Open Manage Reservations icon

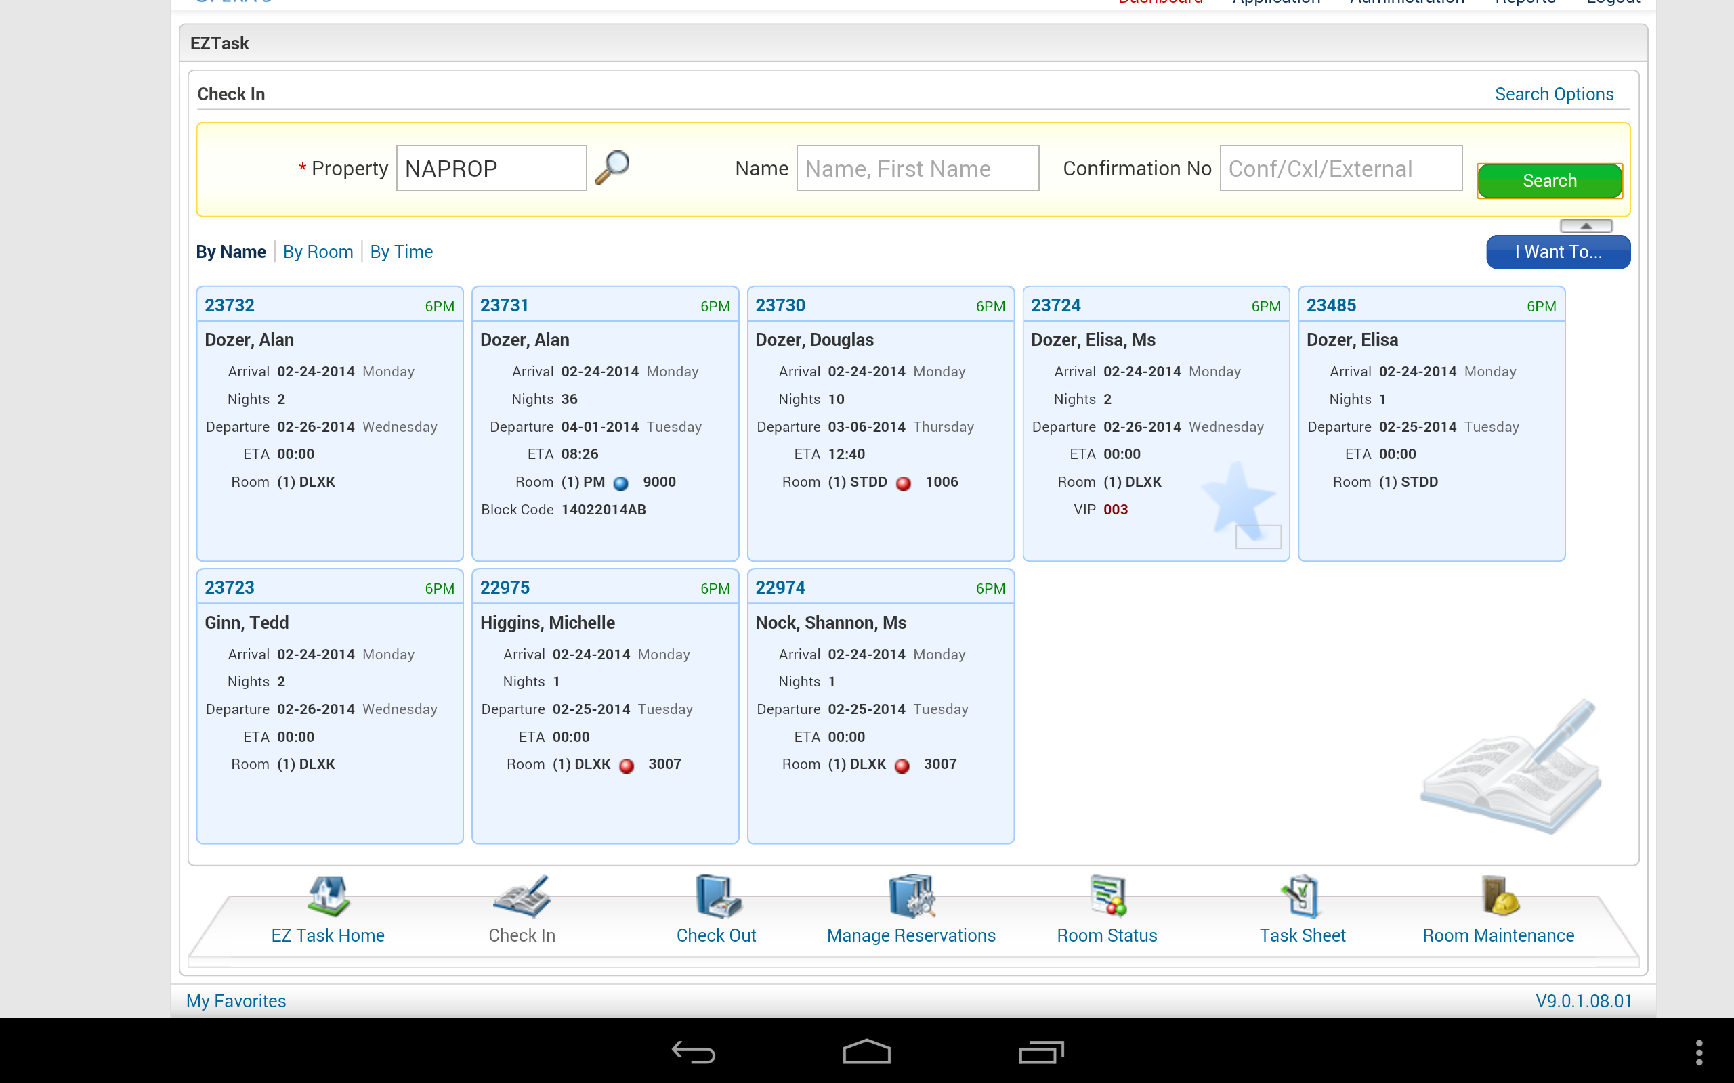(911, 896)
